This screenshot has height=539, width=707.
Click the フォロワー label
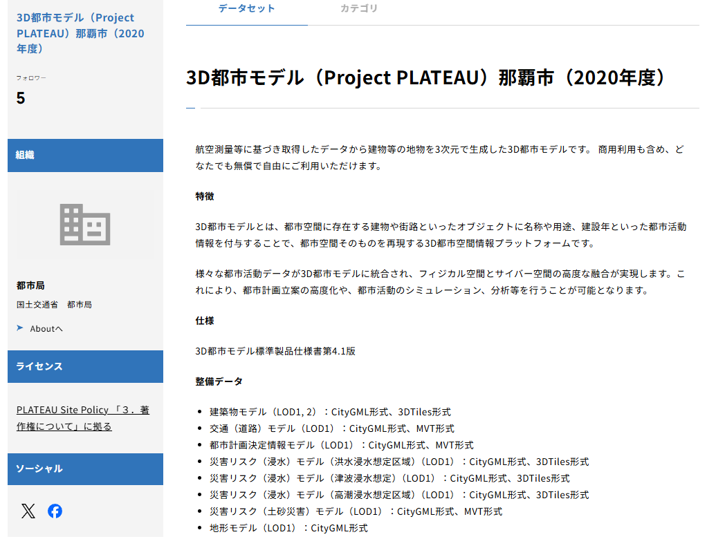(x=31, y=78)
